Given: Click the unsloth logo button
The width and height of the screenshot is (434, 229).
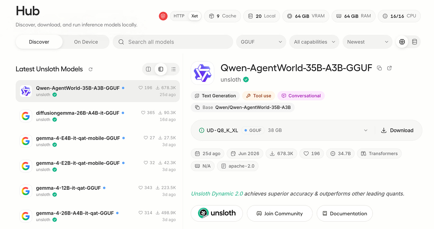Looking at the screenshot, I should click(217, 214).
